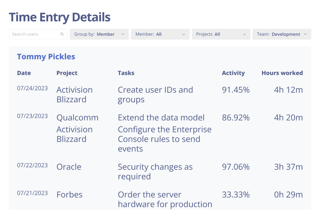Viewport: 320px width, 210px height.
Task: Click the Qualcomm project name
Action: pos(77,118)
